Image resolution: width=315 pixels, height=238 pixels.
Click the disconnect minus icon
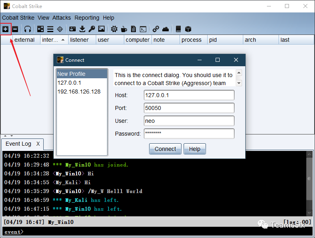point(15,29)
